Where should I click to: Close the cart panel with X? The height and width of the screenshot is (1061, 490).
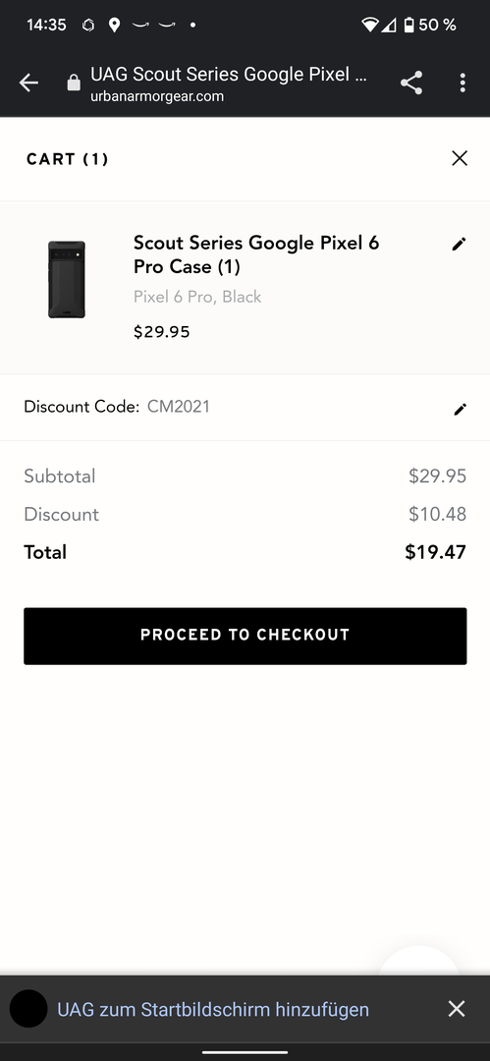pyautogui.click(x=460, y=158)
